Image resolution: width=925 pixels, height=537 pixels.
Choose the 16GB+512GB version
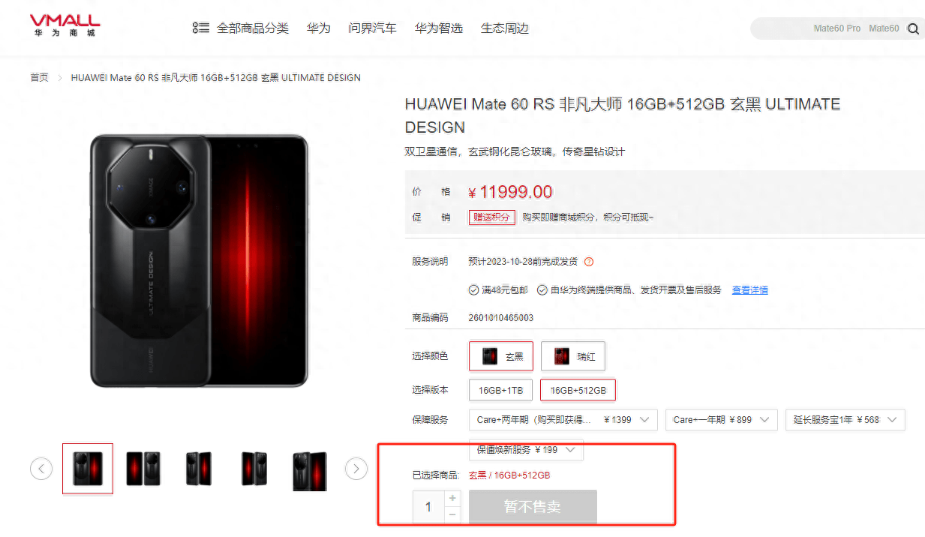point(578,390)
